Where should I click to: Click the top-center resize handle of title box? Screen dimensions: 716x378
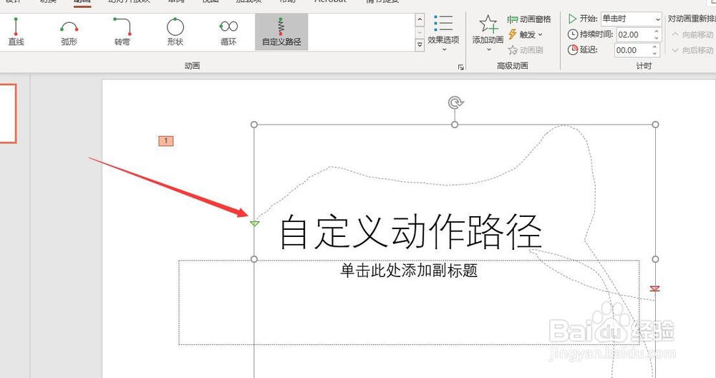tap(455, 125)
